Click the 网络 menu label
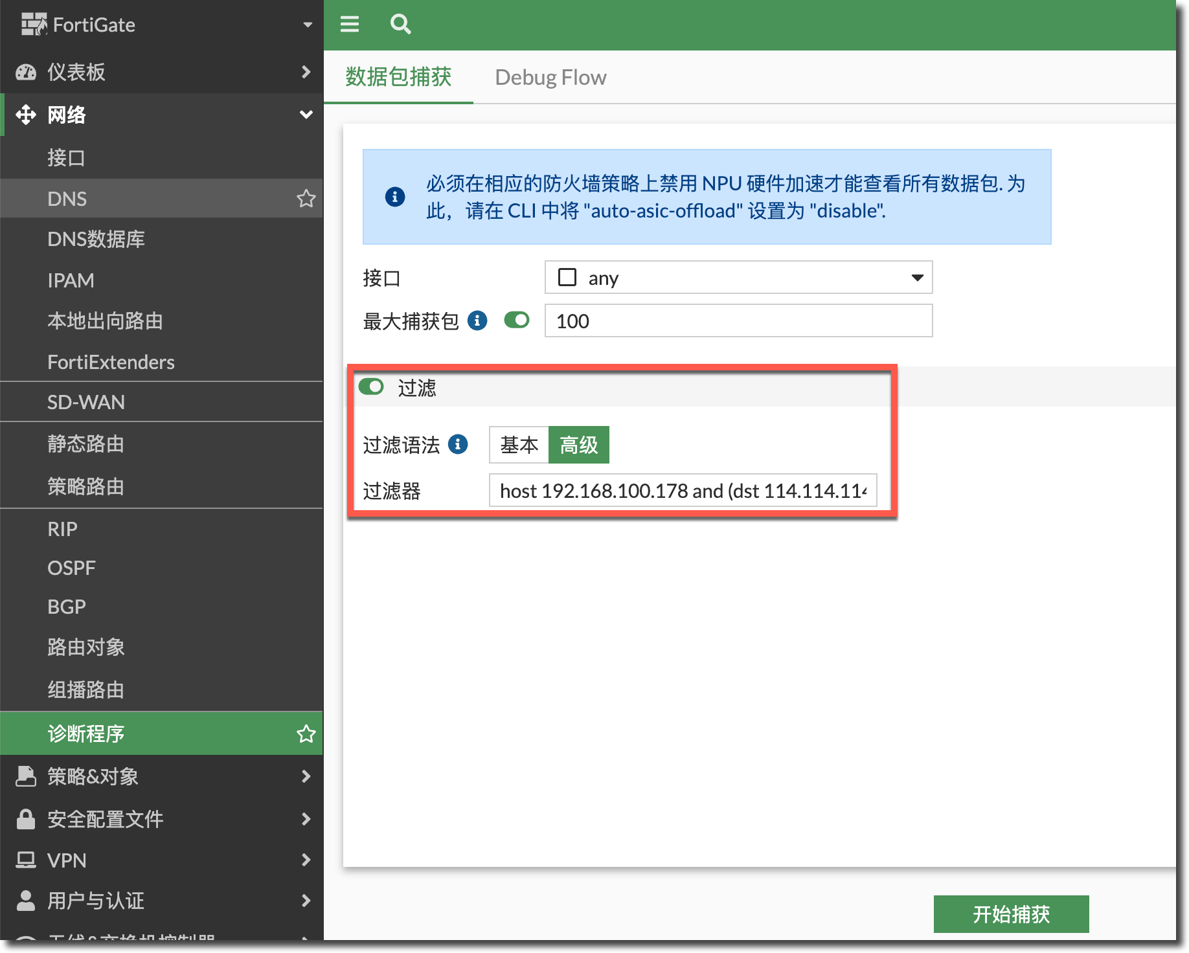 point(67,115)
